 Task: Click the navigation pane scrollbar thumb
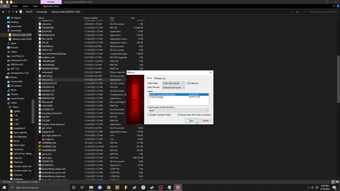click(33, 111)
